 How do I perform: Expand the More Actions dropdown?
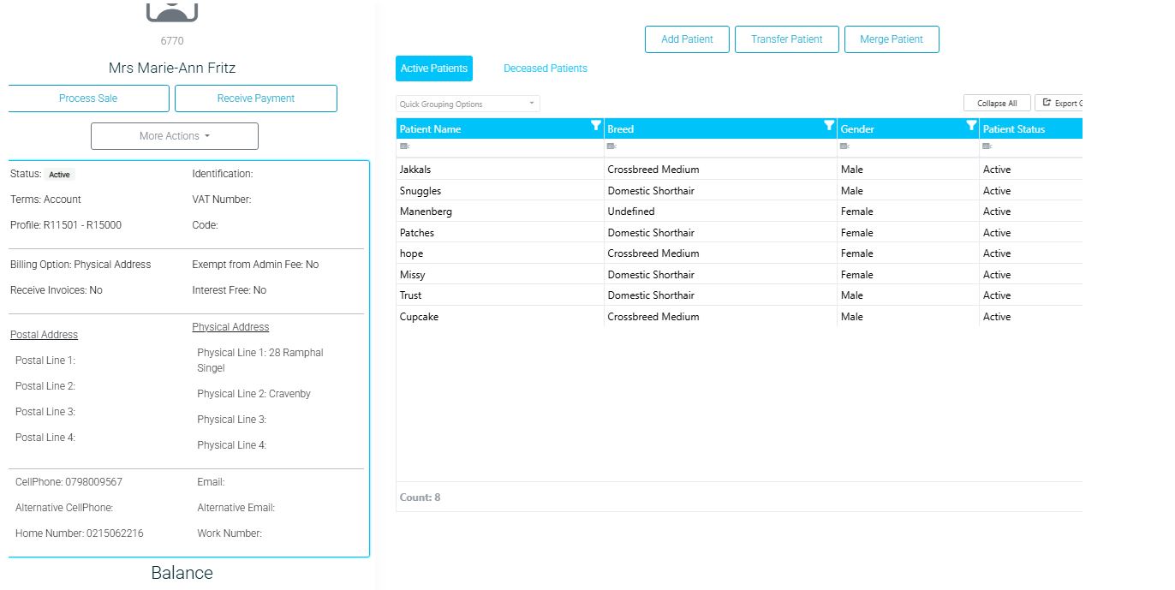[175, 136]
